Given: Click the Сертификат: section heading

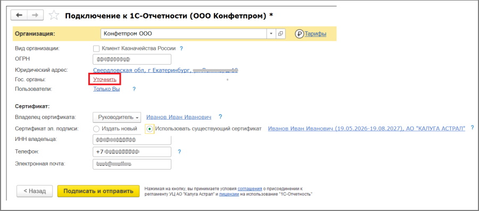Looking at the screenshot, I should (x=32, y=106).
